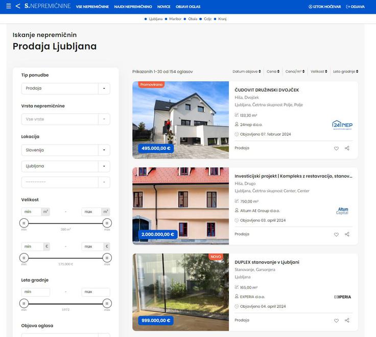Image resolution: width=376 pixels, height=337 pixels.
Task: Sort listings by Datum objave
Action: point(247,72)
